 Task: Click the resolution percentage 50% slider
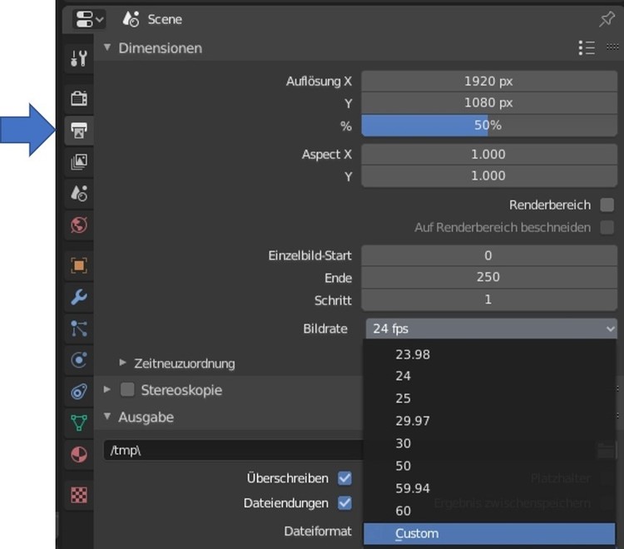click(x=489, y=126)
